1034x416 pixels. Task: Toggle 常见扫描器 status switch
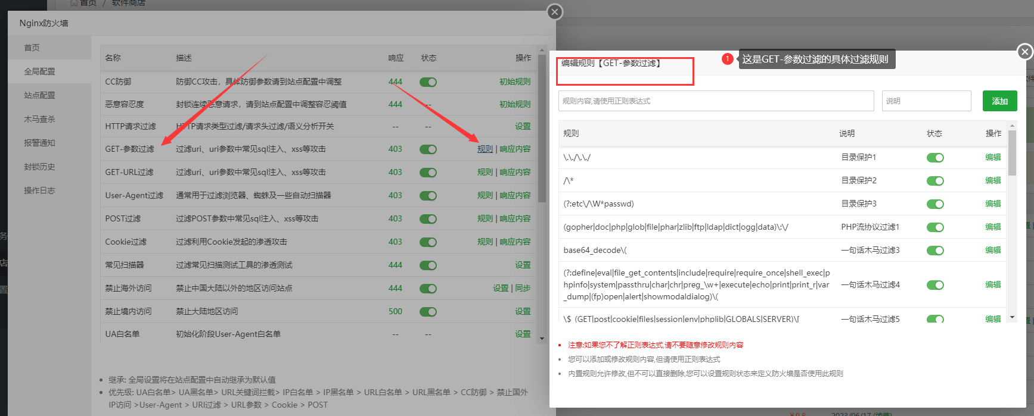coord(428,265)
